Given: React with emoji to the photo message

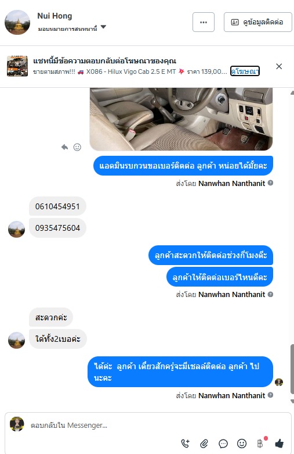Looking at the screenshot, I should (77, 147).
